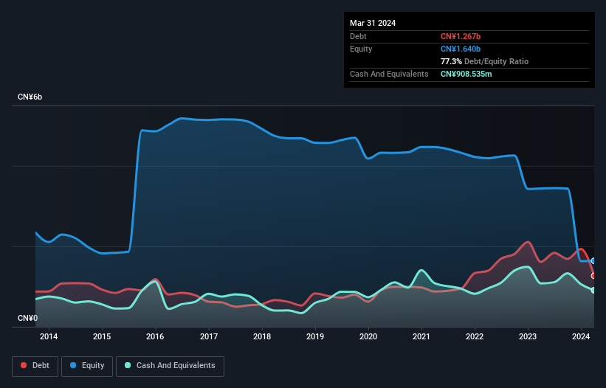Screen dimensions: 606x388
Task: Click the 2016 x-axis label
Action: [155, 336]
